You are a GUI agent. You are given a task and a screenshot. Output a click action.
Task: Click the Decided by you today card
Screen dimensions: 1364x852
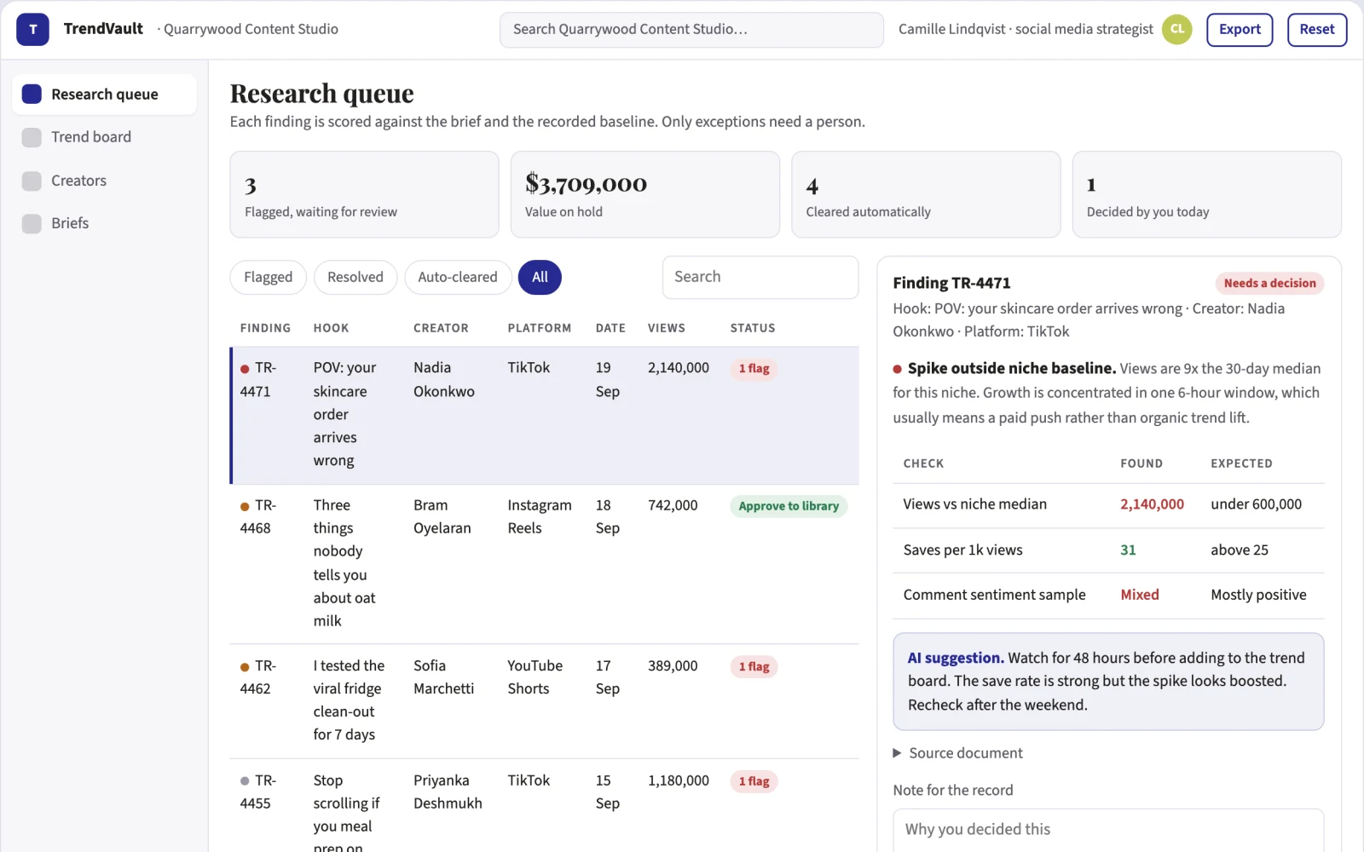(1206, 194)
